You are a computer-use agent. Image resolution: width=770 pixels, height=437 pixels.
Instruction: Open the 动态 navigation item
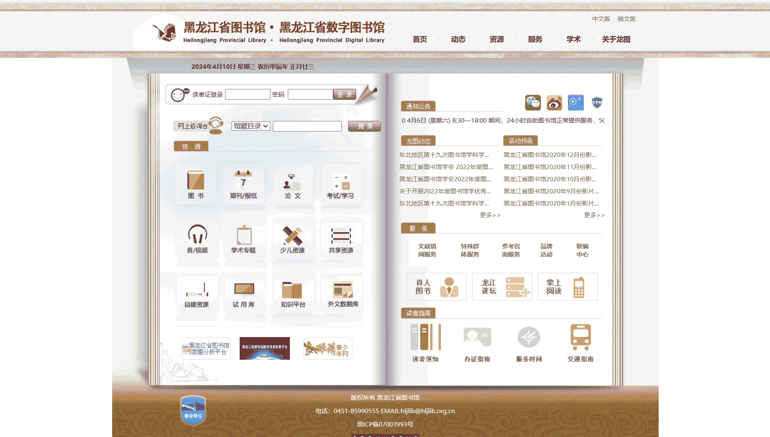click(x=458, y=39)
